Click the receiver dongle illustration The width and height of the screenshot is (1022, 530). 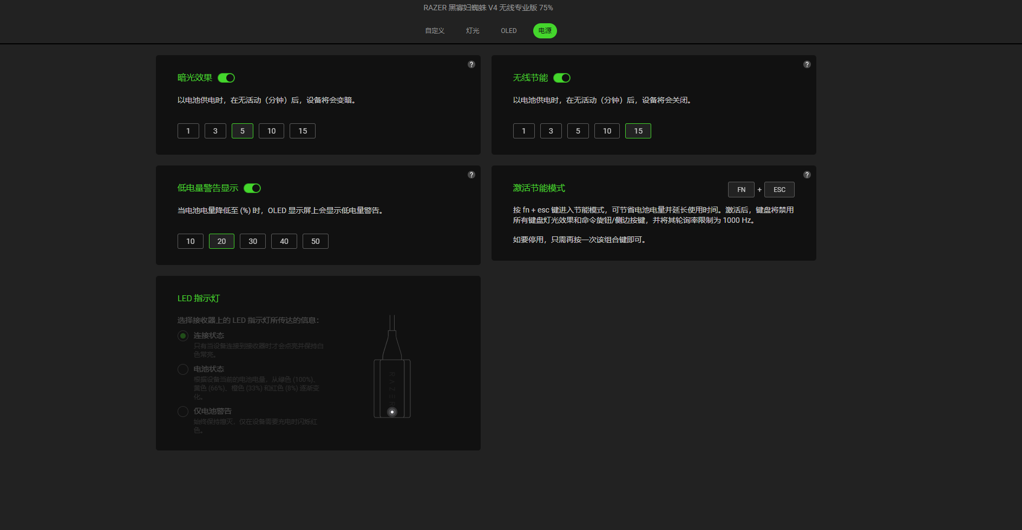point(392,367)
